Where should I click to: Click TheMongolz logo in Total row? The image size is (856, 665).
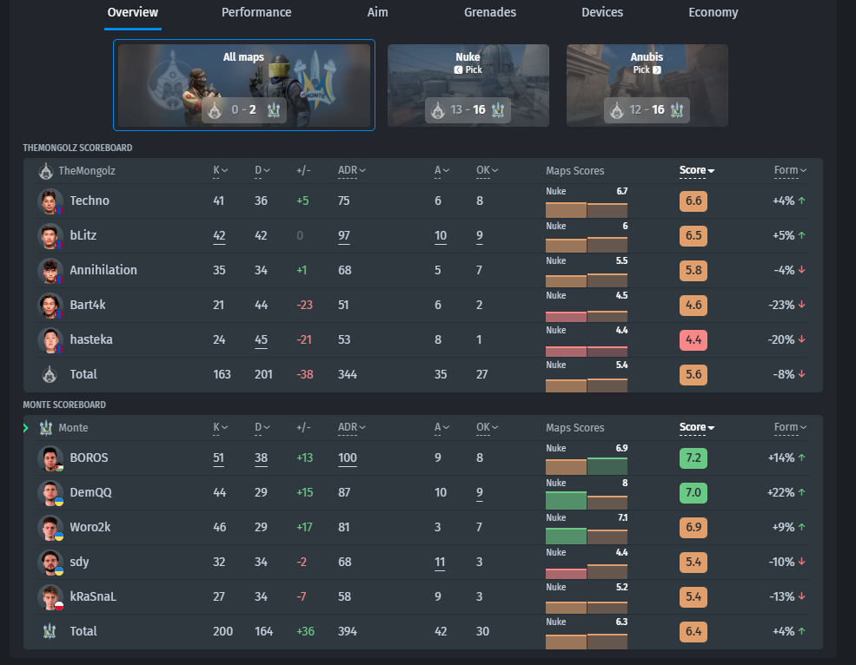click(x=50, y=375)
